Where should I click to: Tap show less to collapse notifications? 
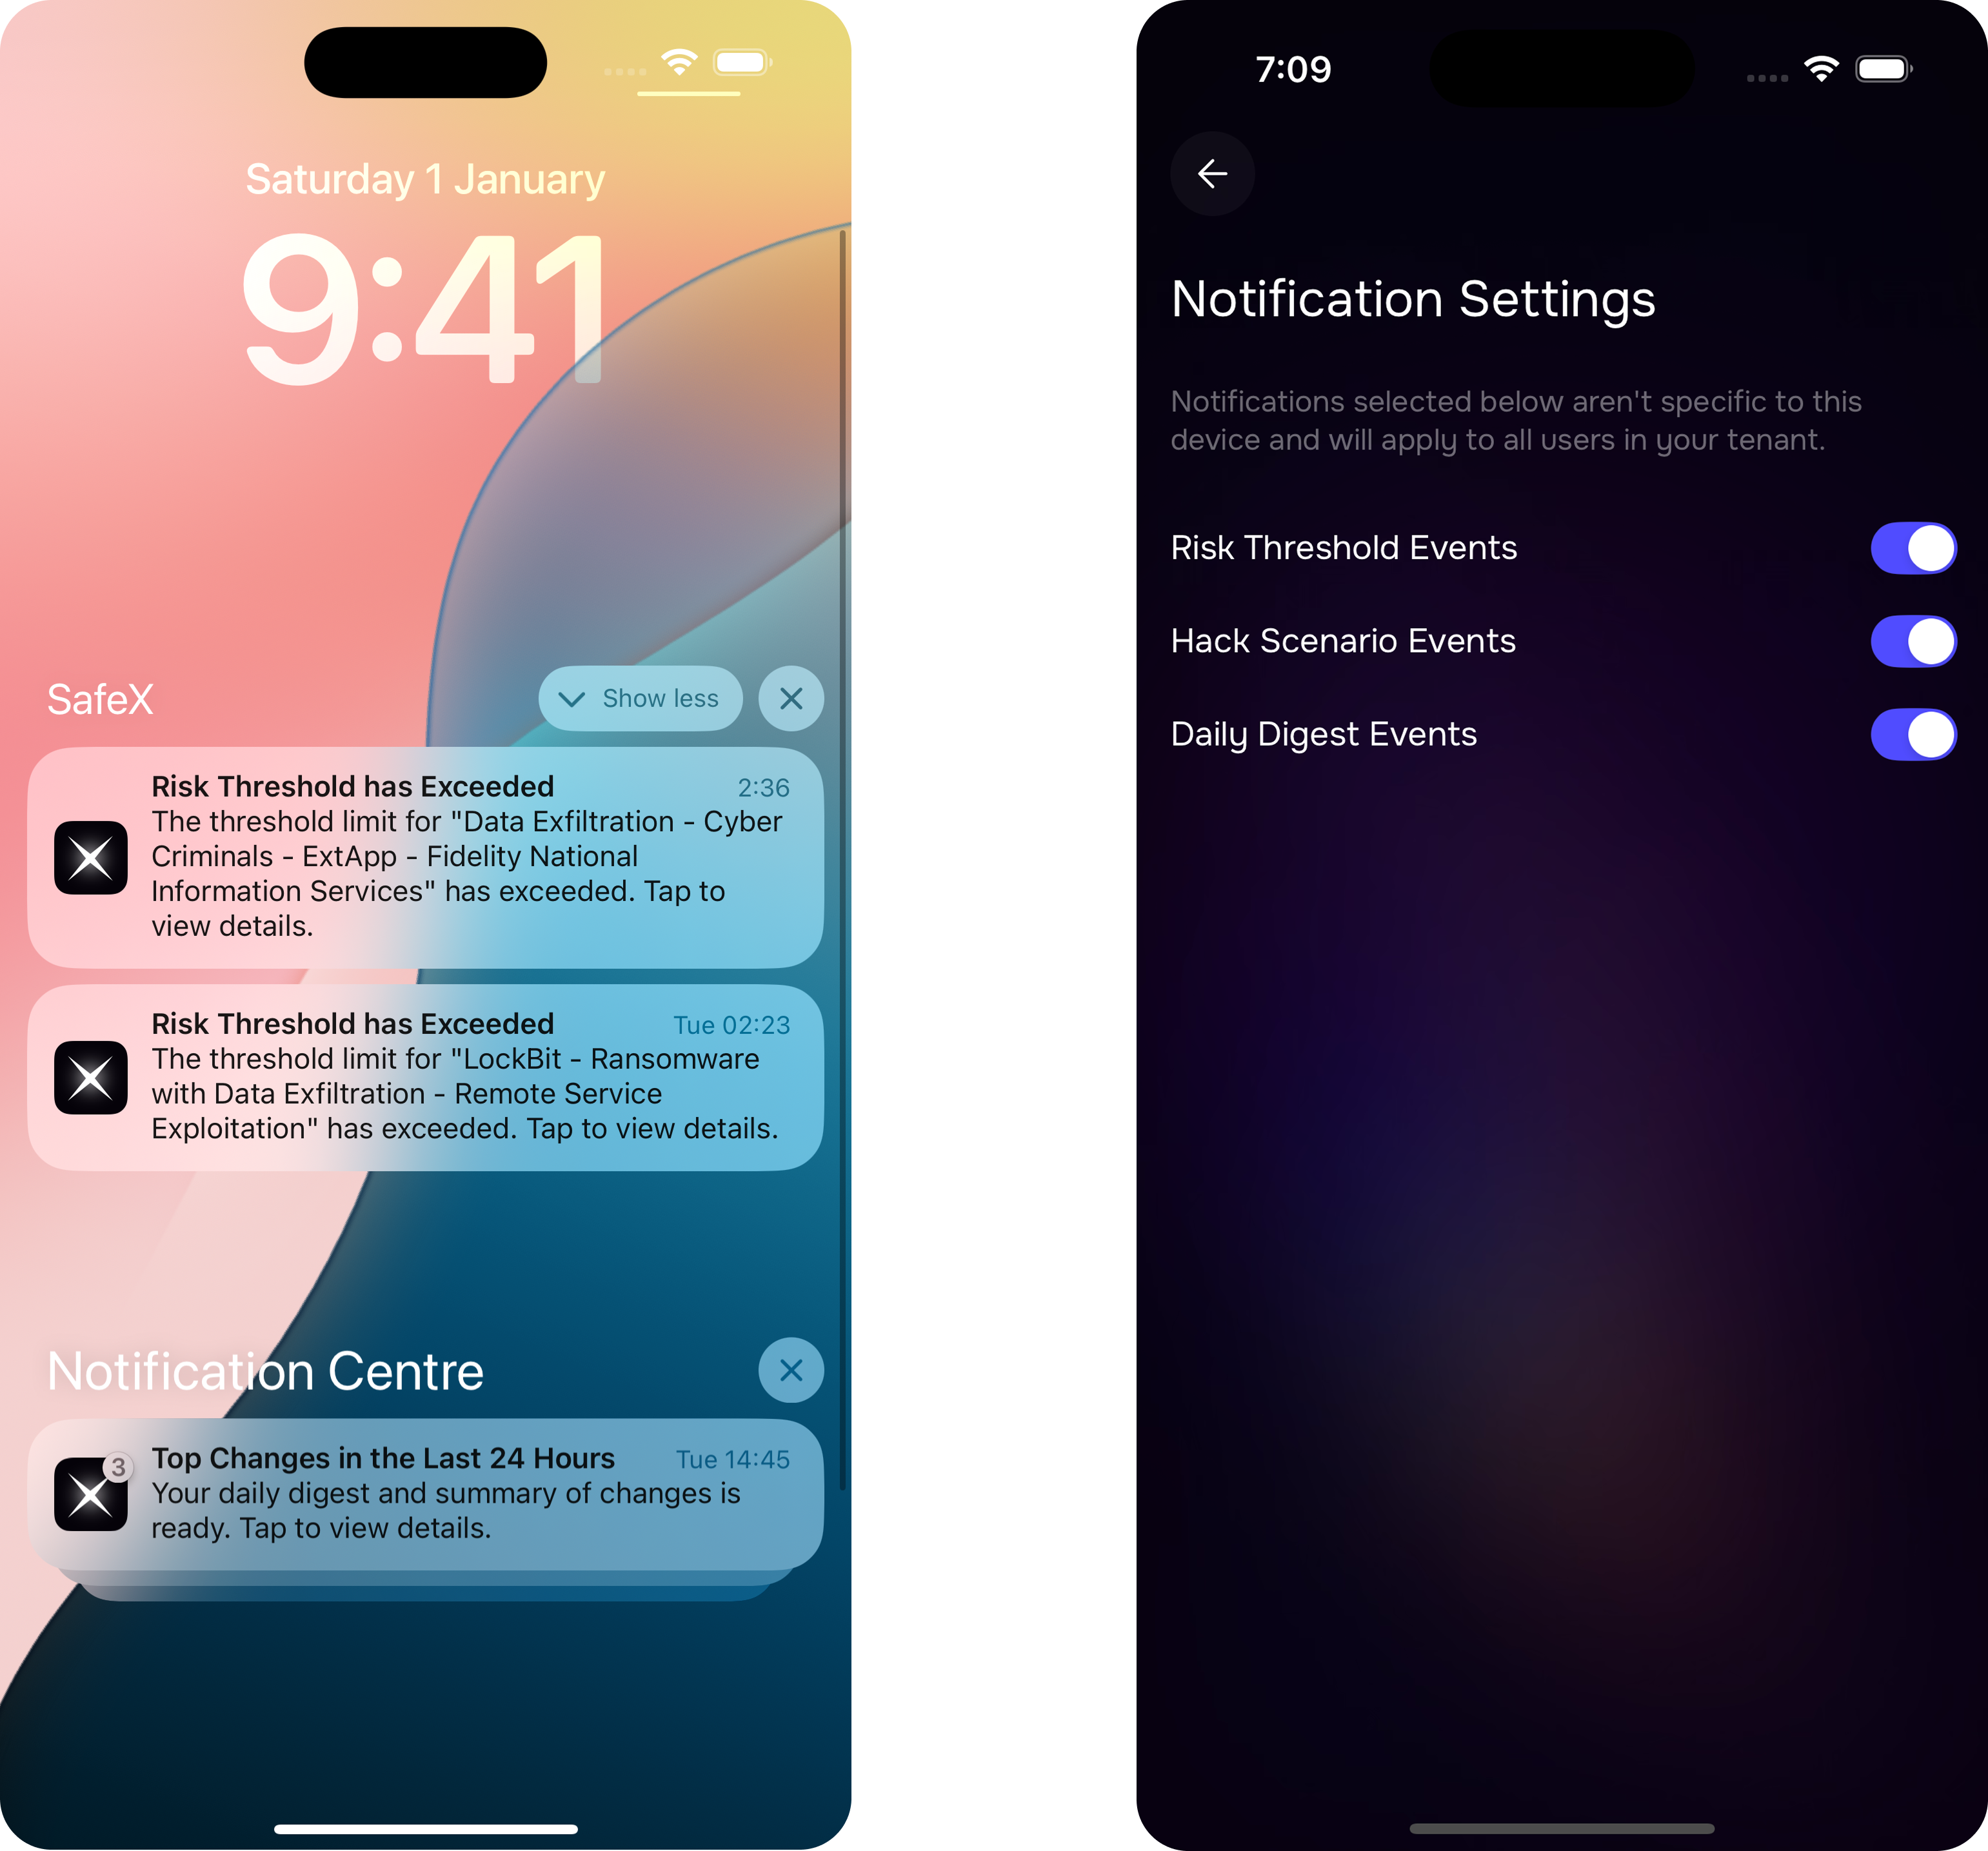tap(644, 699)
